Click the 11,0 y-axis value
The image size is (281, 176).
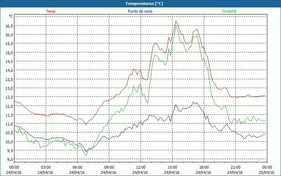tap(9, 124)
